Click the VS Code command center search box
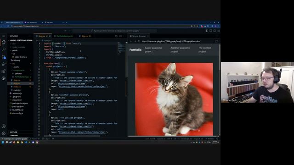Screen dimensions: 294x165 tap(114, 31)
